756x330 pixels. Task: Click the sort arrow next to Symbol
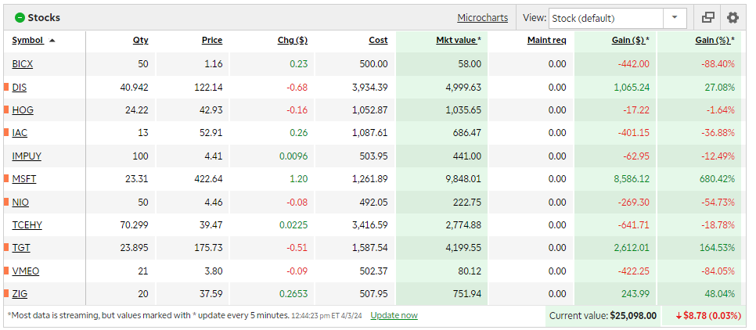(52, 41)
